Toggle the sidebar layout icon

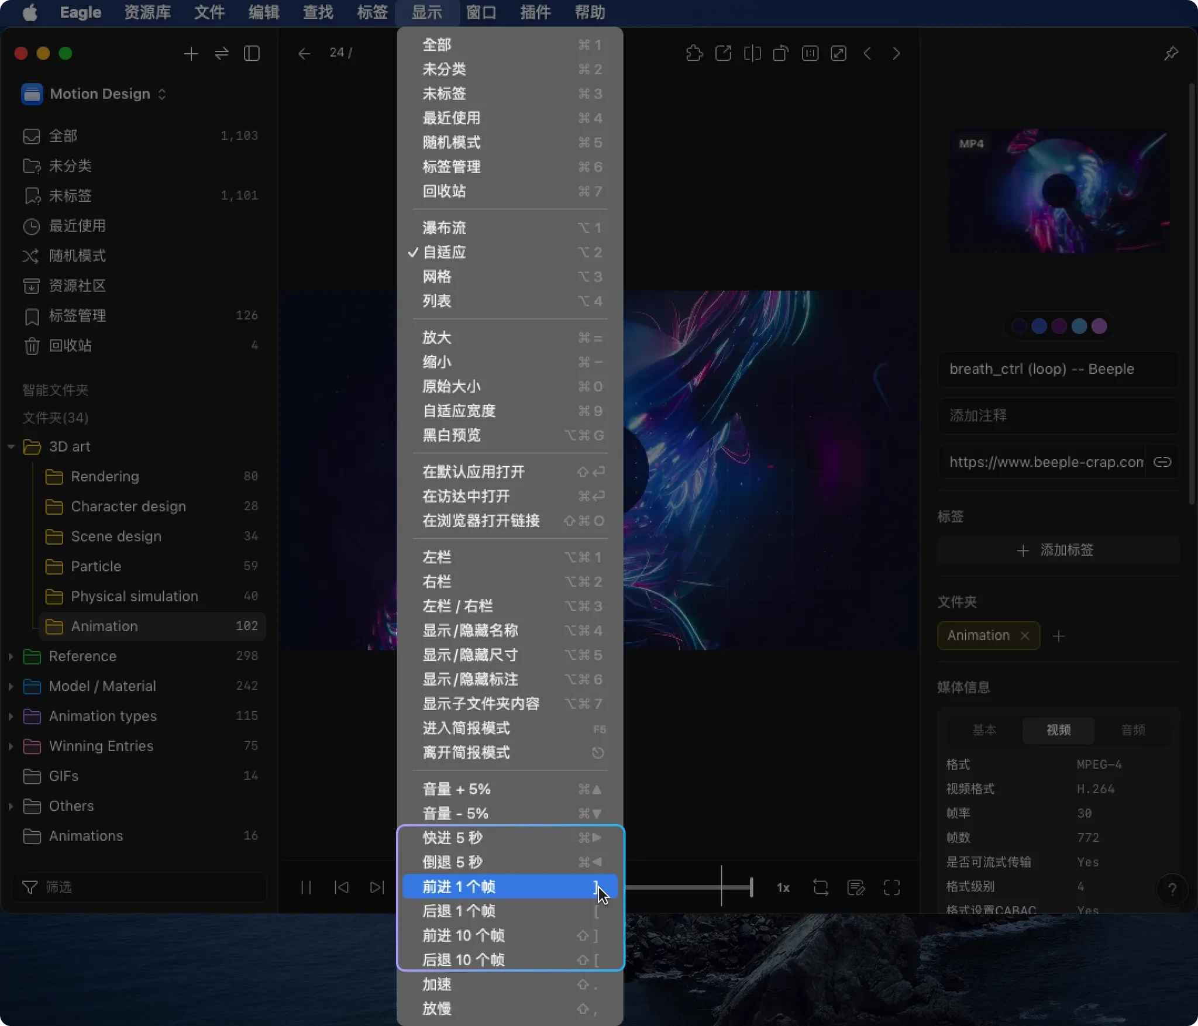pyautogui.click(x=252, y=54)
